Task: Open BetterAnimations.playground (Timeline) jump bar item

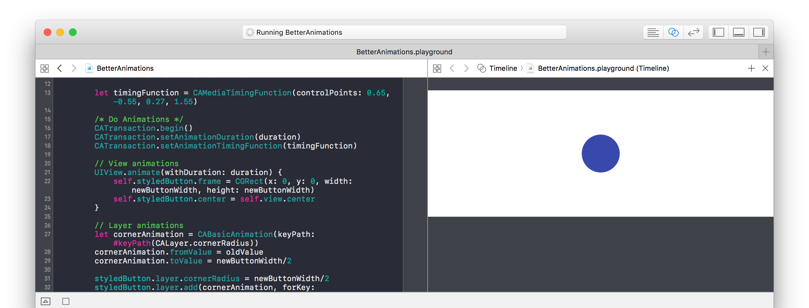Action: click(603, 68)
